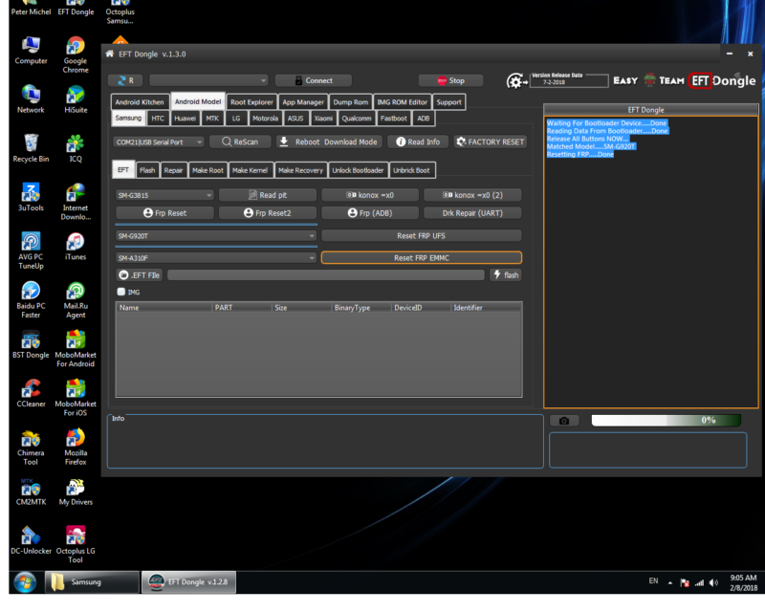Click the ReScan button

(x=240, y=142)
